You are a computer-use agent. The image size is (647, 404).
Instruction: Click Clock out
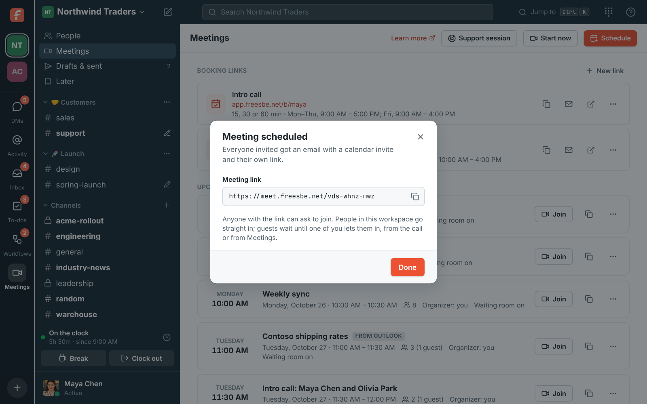(x=142, y=358)
